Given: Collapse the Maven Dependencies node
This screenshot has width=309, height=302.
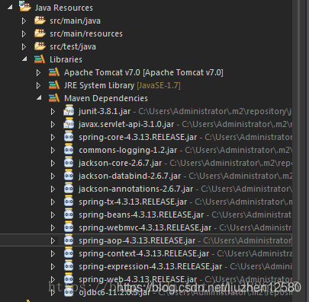Looking at the screenshot, I should coord(39,97).
